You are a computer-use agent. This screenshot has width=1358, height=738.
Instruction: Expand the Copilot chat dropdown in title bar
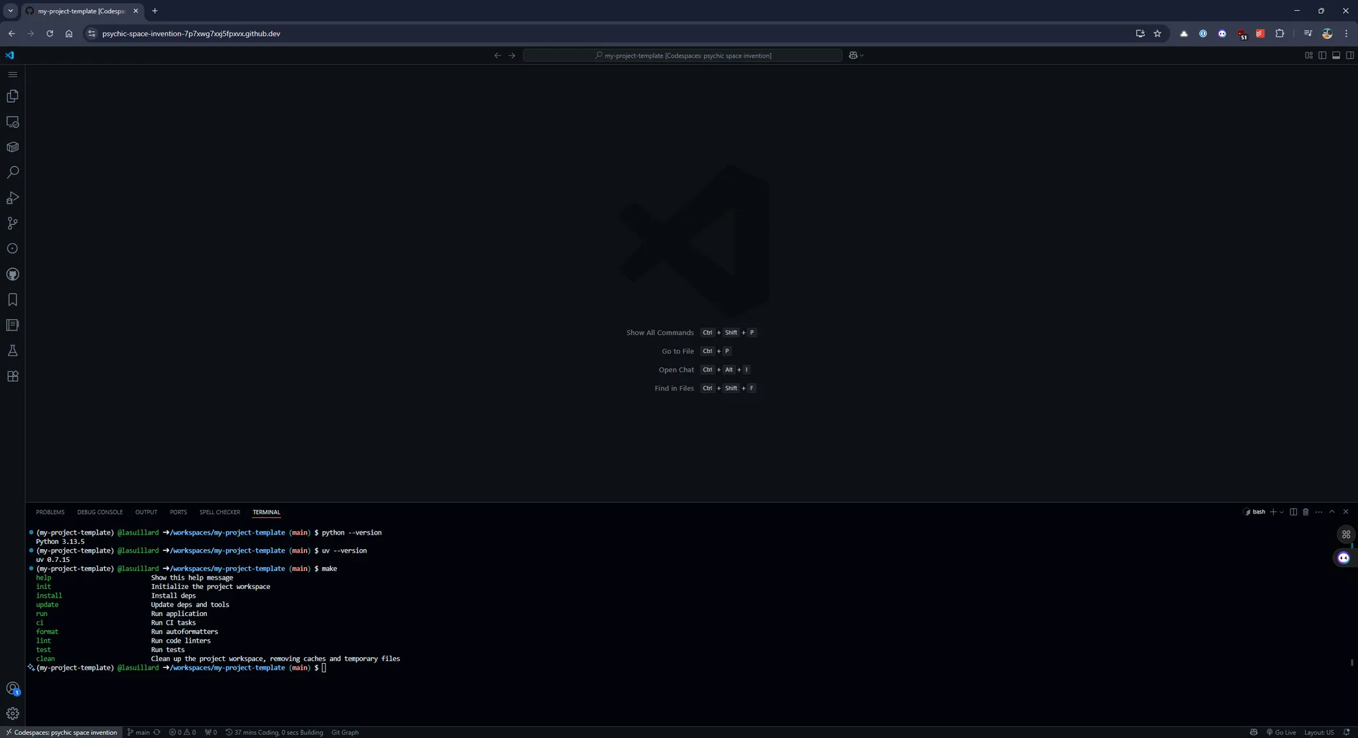(x=861, y=56)
